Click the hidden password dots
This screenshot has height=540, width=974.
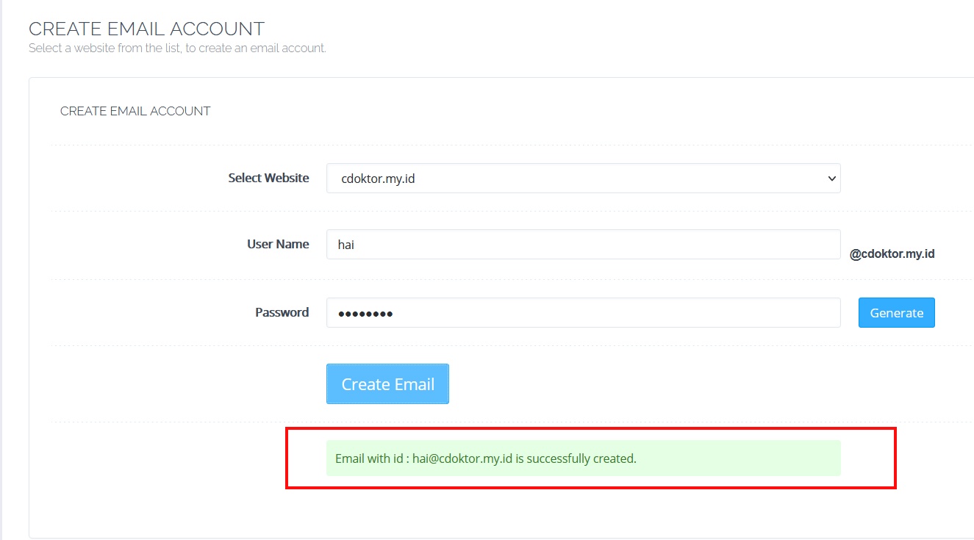[x=364, y=313]
